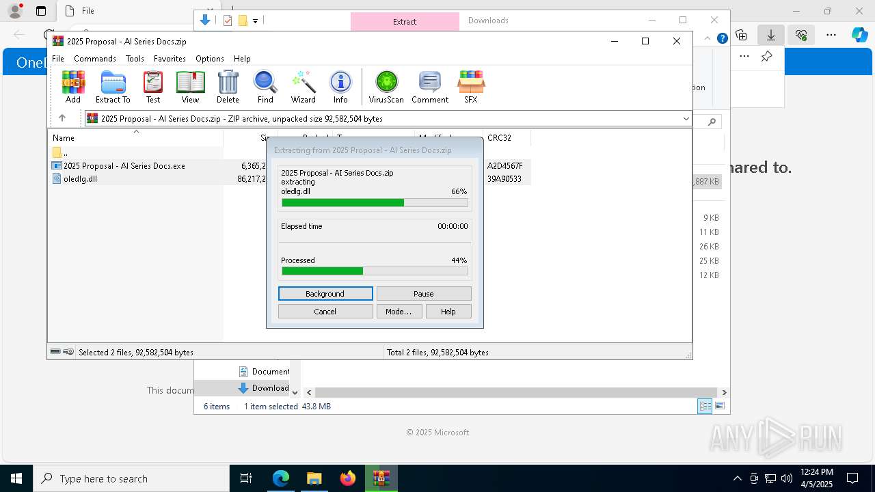Go up one folder level arrow
Image resolution: width=875 pixels, height=492 pixels.
coord(62,118)
